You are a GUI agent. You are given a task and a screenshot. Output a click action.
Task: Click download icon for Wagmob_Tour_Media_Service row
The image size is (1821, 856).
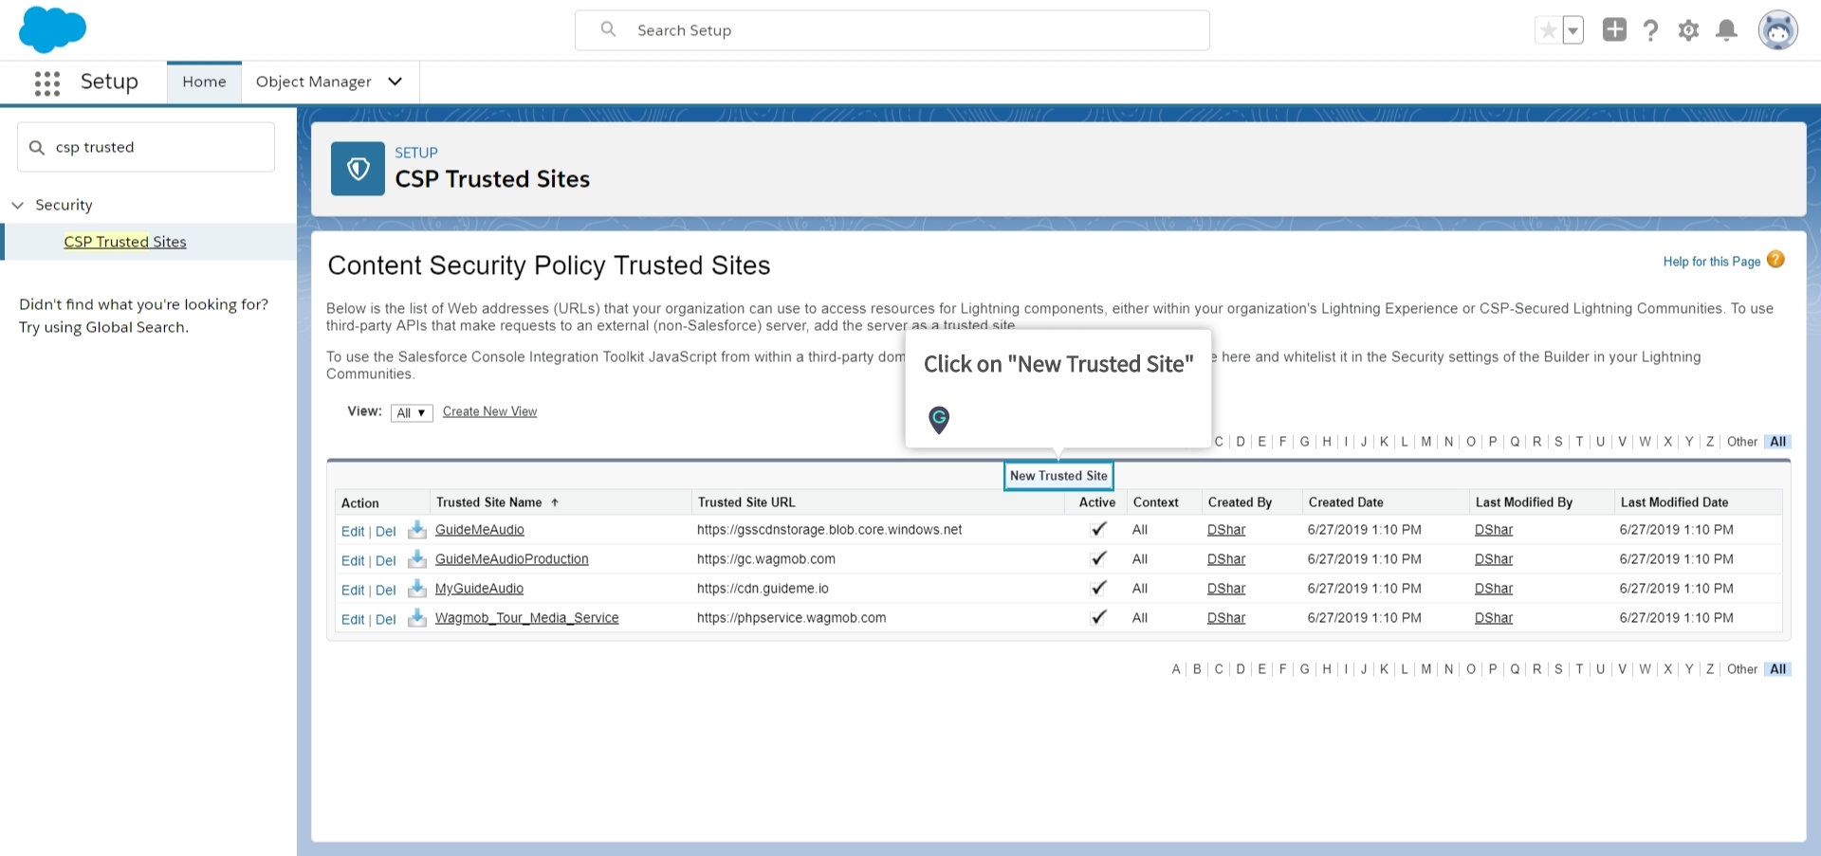coord(416,617)
